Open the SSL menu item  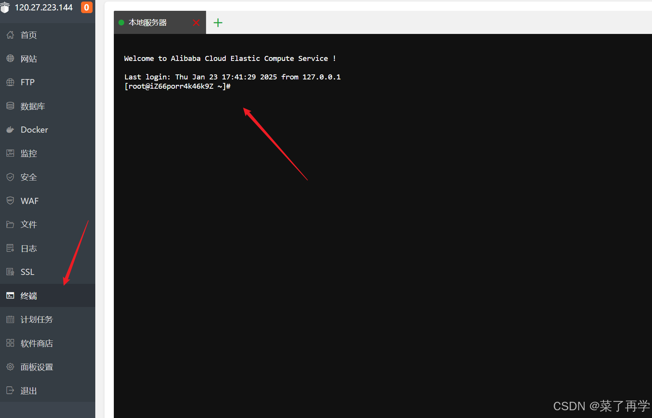coord(47,272)
